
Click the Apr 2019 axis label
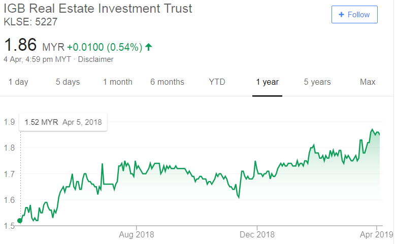coord(377,234)
